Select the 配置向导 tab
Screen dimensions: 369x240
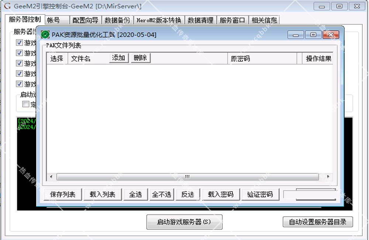click(85, 20)
